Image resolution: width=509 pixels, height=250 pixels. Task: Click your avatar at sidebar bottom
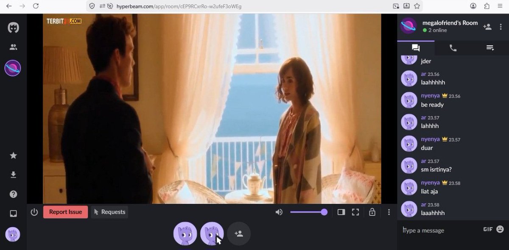(x=13, y=234)
